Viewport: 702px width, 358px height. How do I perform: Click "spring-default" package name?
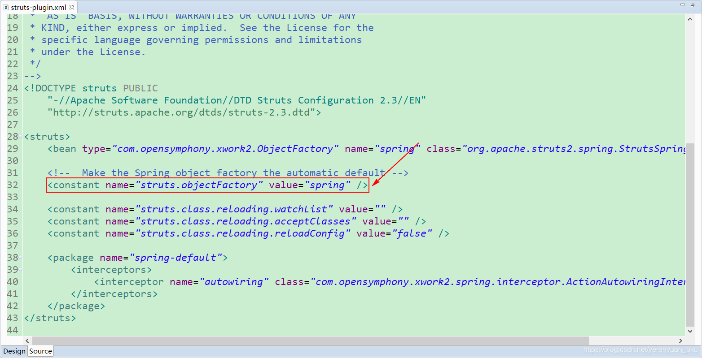point(175,258)
